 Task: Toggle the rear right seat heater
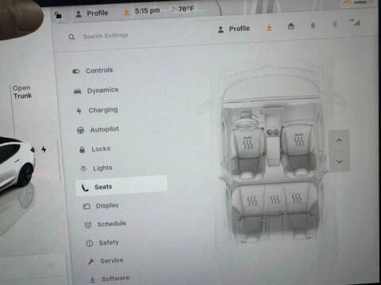point(297,198)
